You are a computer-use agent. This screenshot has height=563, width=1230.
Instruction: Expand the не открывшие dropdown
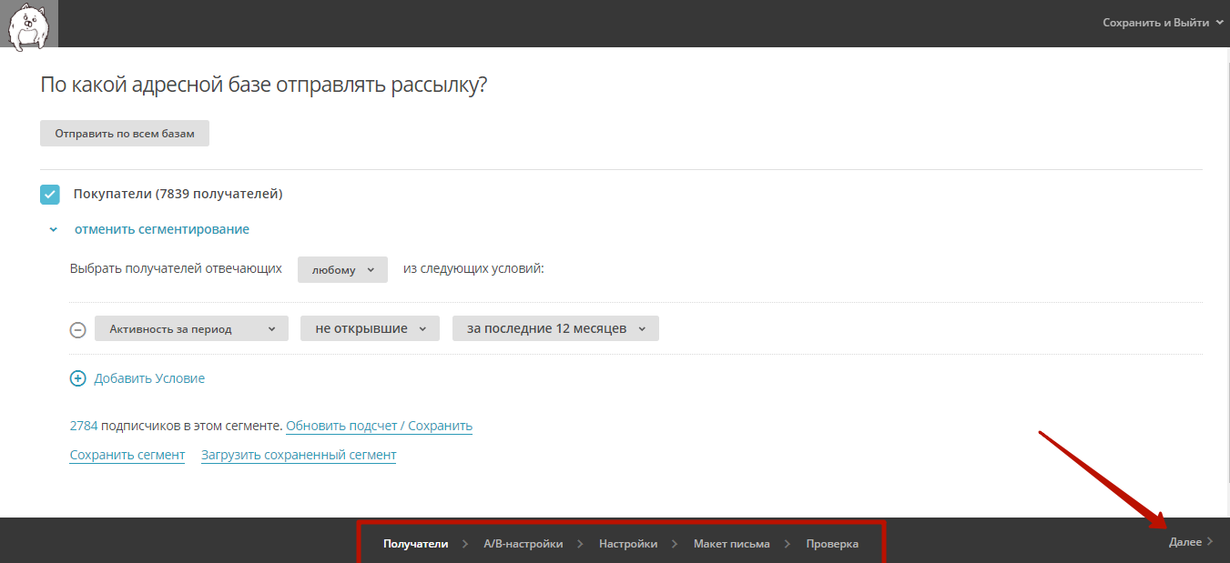coord(370,328)
